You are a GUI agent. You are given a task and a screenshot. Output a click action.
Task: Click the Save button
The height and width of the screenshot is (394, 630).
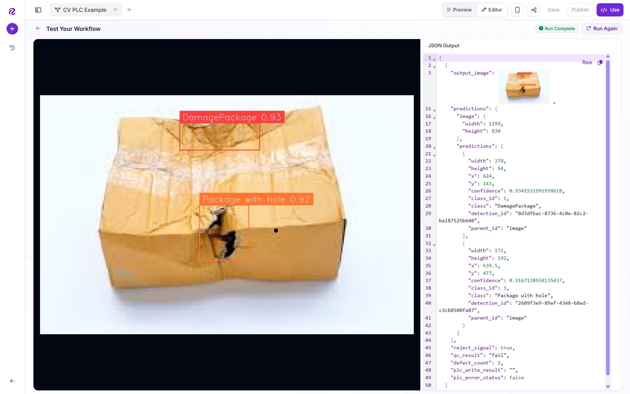pos(554,10)
